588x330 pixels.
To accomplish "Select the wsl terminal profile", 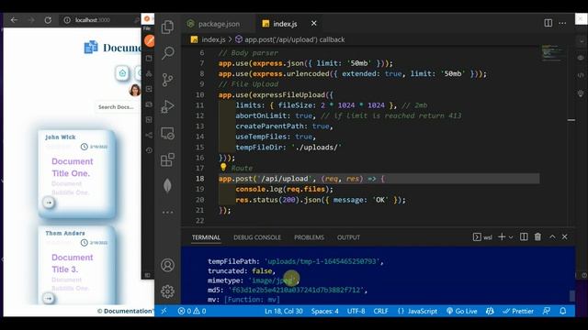I will [482, 236].
